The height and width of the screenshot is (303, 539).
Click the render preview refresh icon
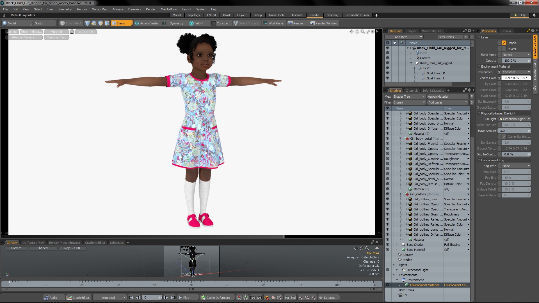pyautogui.click(x=357, y=32)
